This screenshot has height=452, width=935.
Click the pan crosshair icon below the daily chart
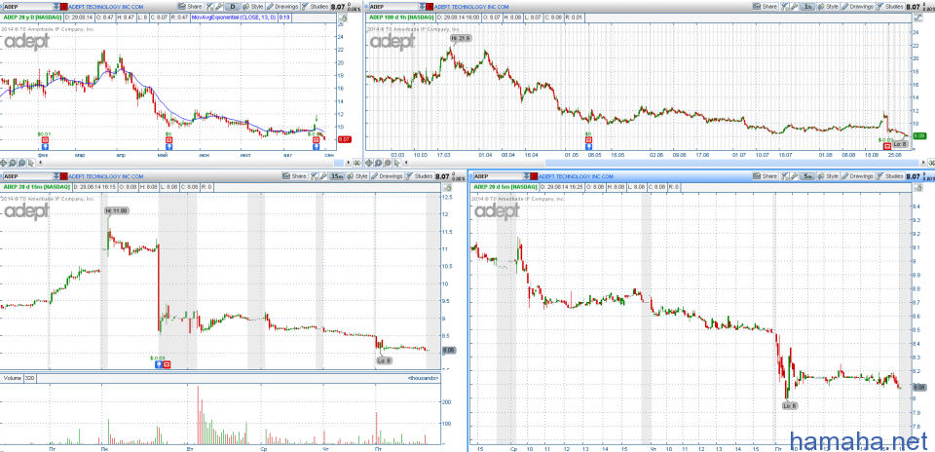tap(3, 163)
